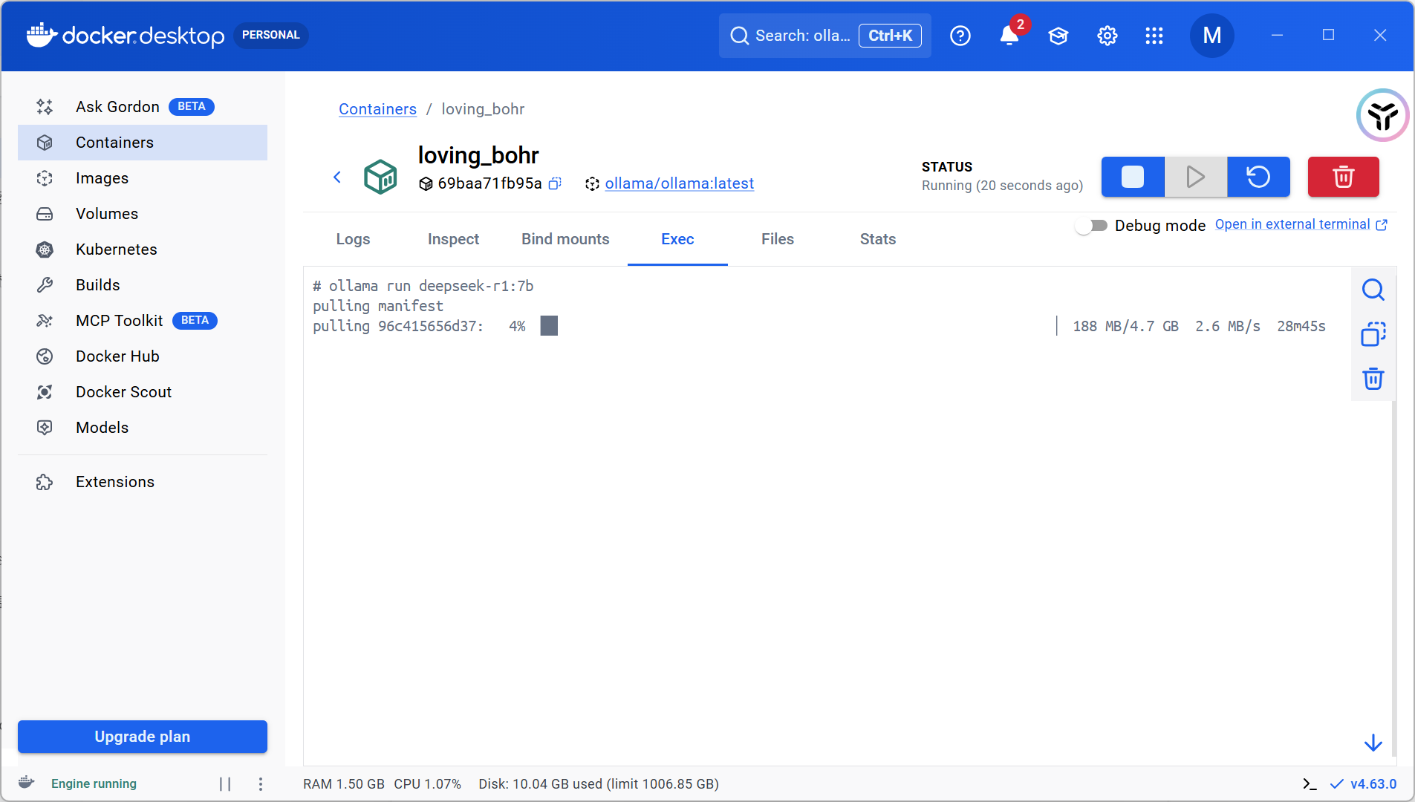
Task: Toggle Debug mode switch
Action: coord(1091,225)
